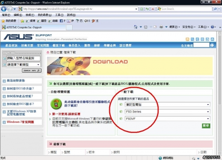
Task: Click the Print icon in command bar
Action: pyautogui.click(x=161, y=27)
